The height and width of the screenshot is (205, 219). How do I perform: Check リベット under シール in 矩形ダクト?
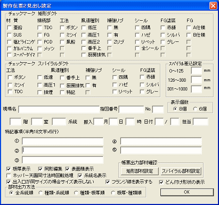137,42
